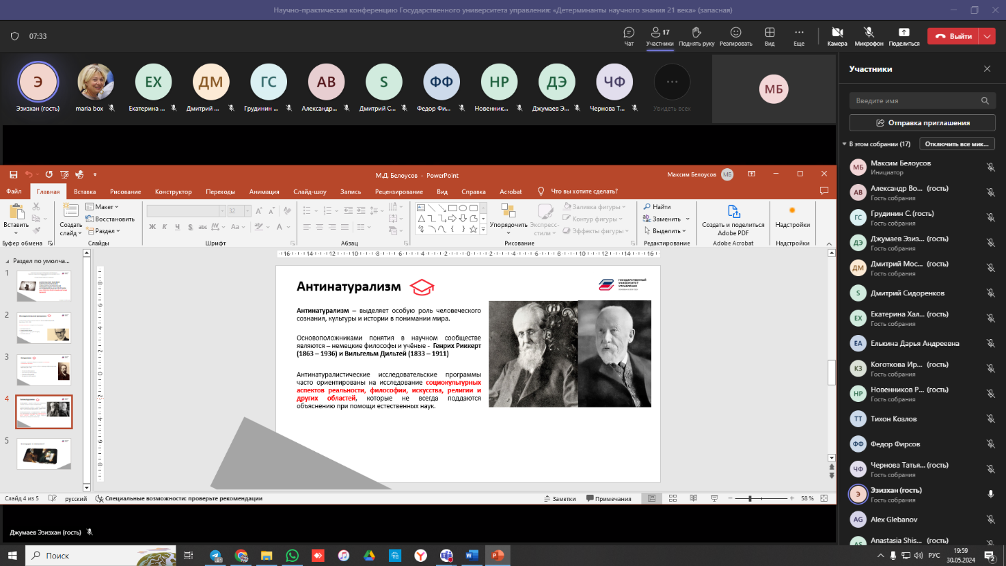Expand the leave meeting options arrow
Image resolution: width=1006 pixels, height=566 pixels.
(x=988, y=36)
